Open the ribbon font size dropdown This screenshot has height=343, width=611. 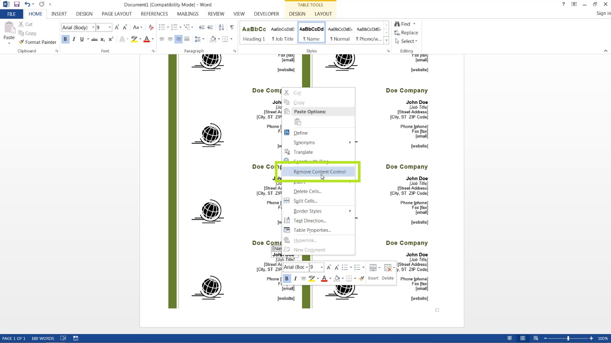(110, 28)
